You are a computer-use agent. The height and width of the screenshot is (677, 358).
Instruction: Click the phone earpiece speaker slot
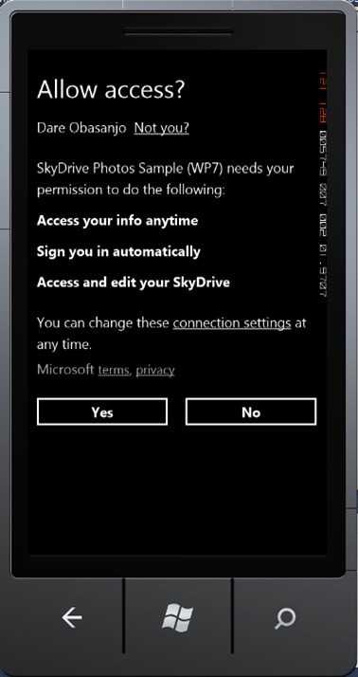coord(179,31)
